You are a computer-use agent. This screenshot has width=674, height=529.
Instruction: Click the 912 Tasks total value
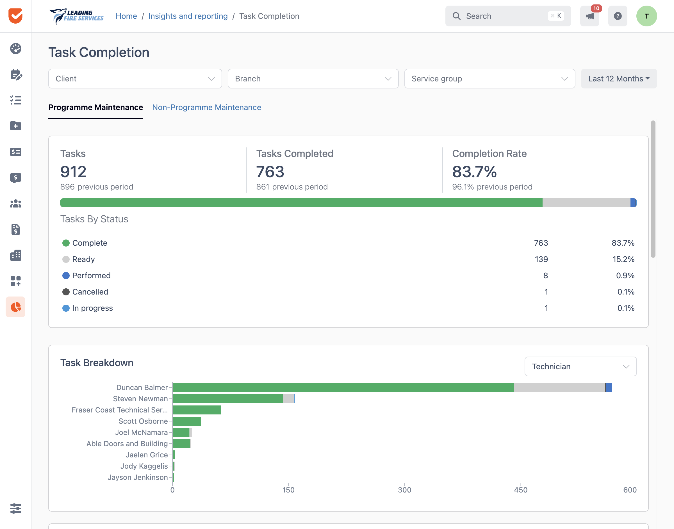73,172
